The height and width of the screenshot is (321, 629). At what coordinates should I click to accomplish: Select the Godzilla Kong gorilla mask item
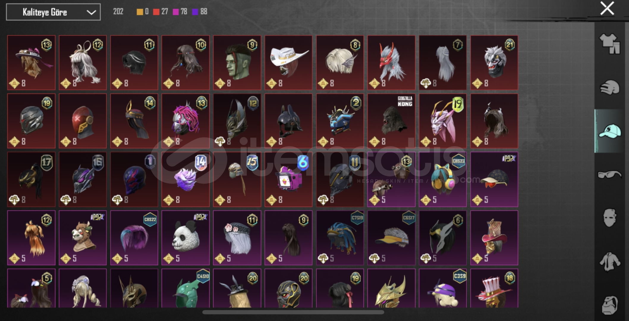[391, 121]
